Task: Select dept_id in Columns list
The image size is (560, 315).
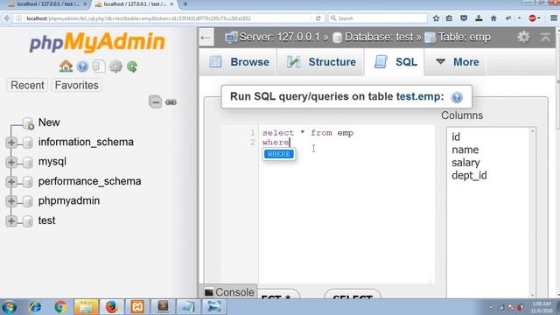Action: 469,175
